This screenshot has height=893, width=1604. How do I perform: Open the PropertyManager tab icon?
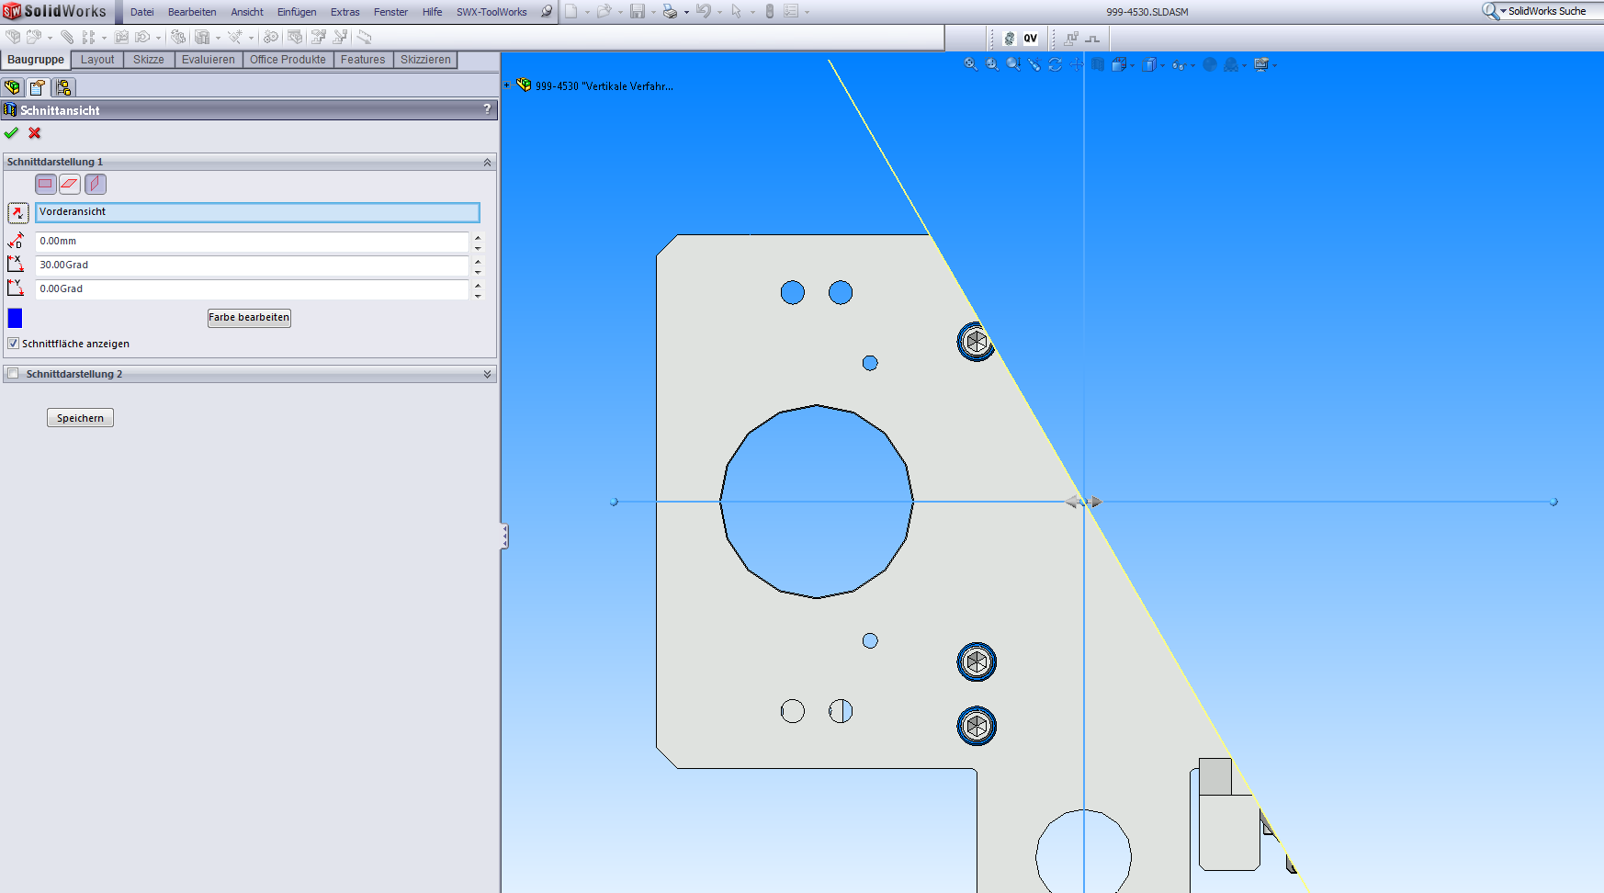tap(38, 87)
